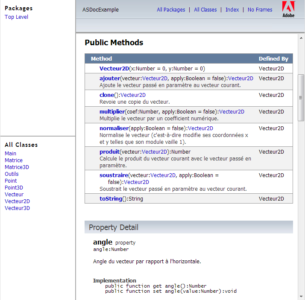Open the Point class
Screen dimensions: 305x300
pos(11,181)
